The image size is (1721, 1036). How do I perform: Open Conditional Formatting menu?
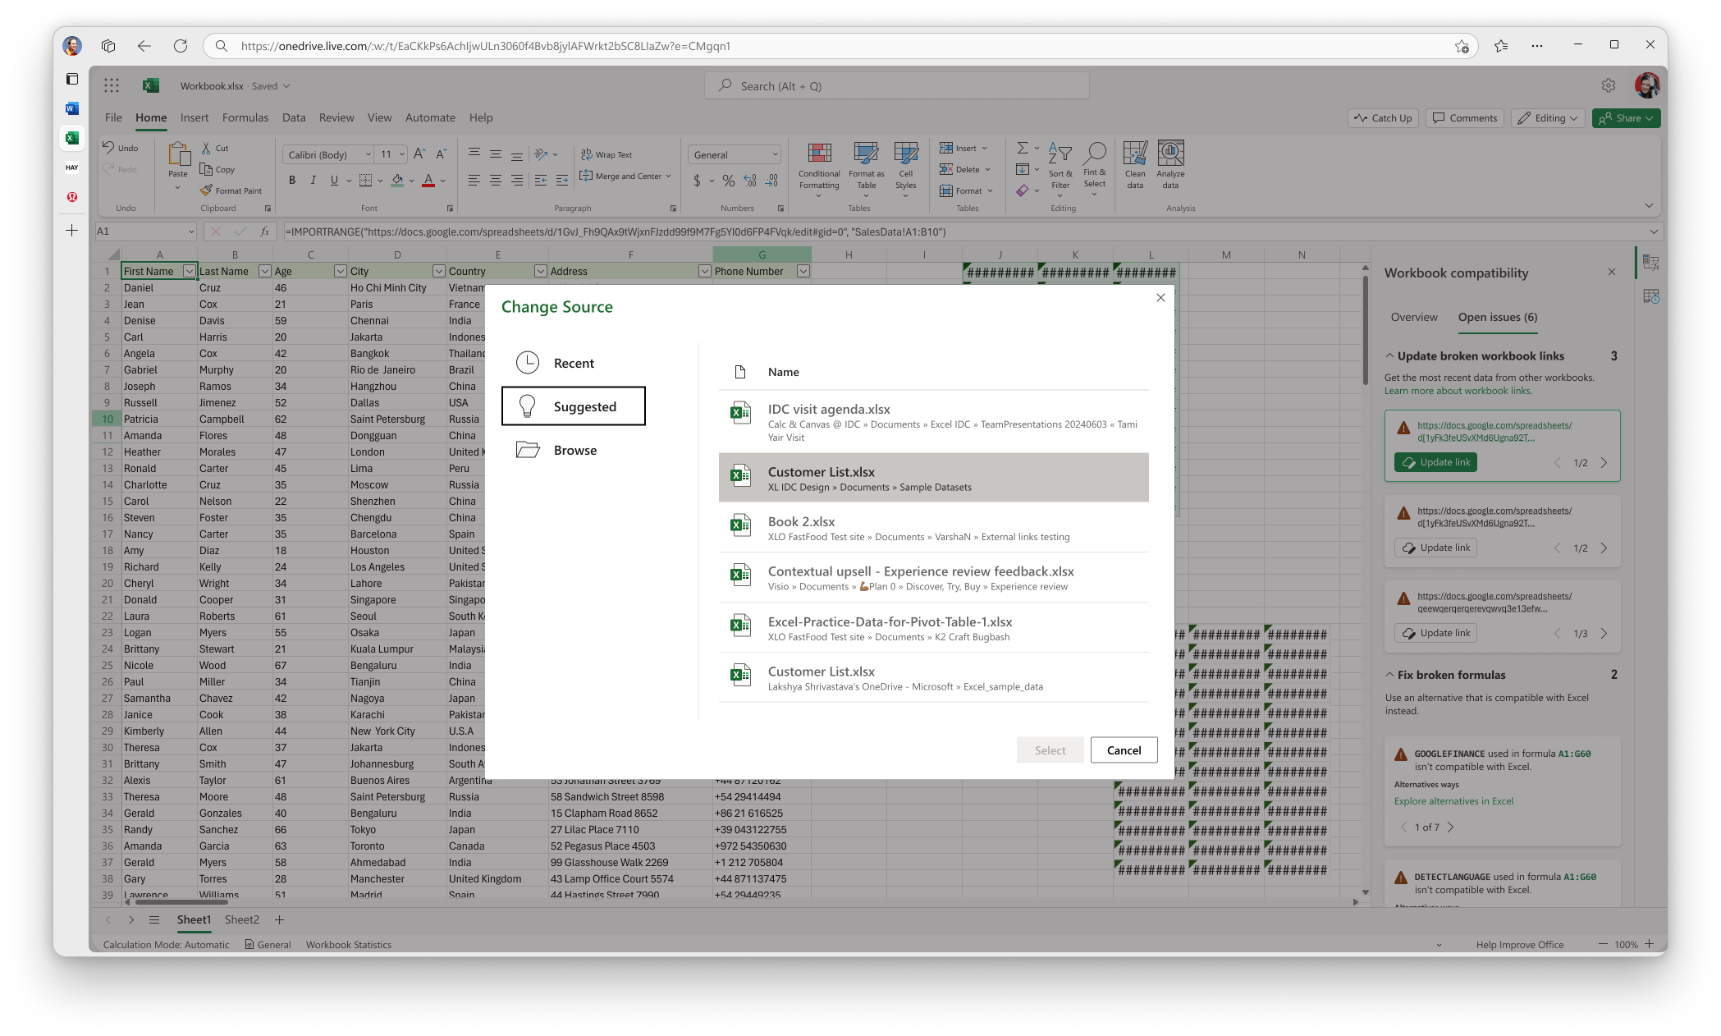819,168
